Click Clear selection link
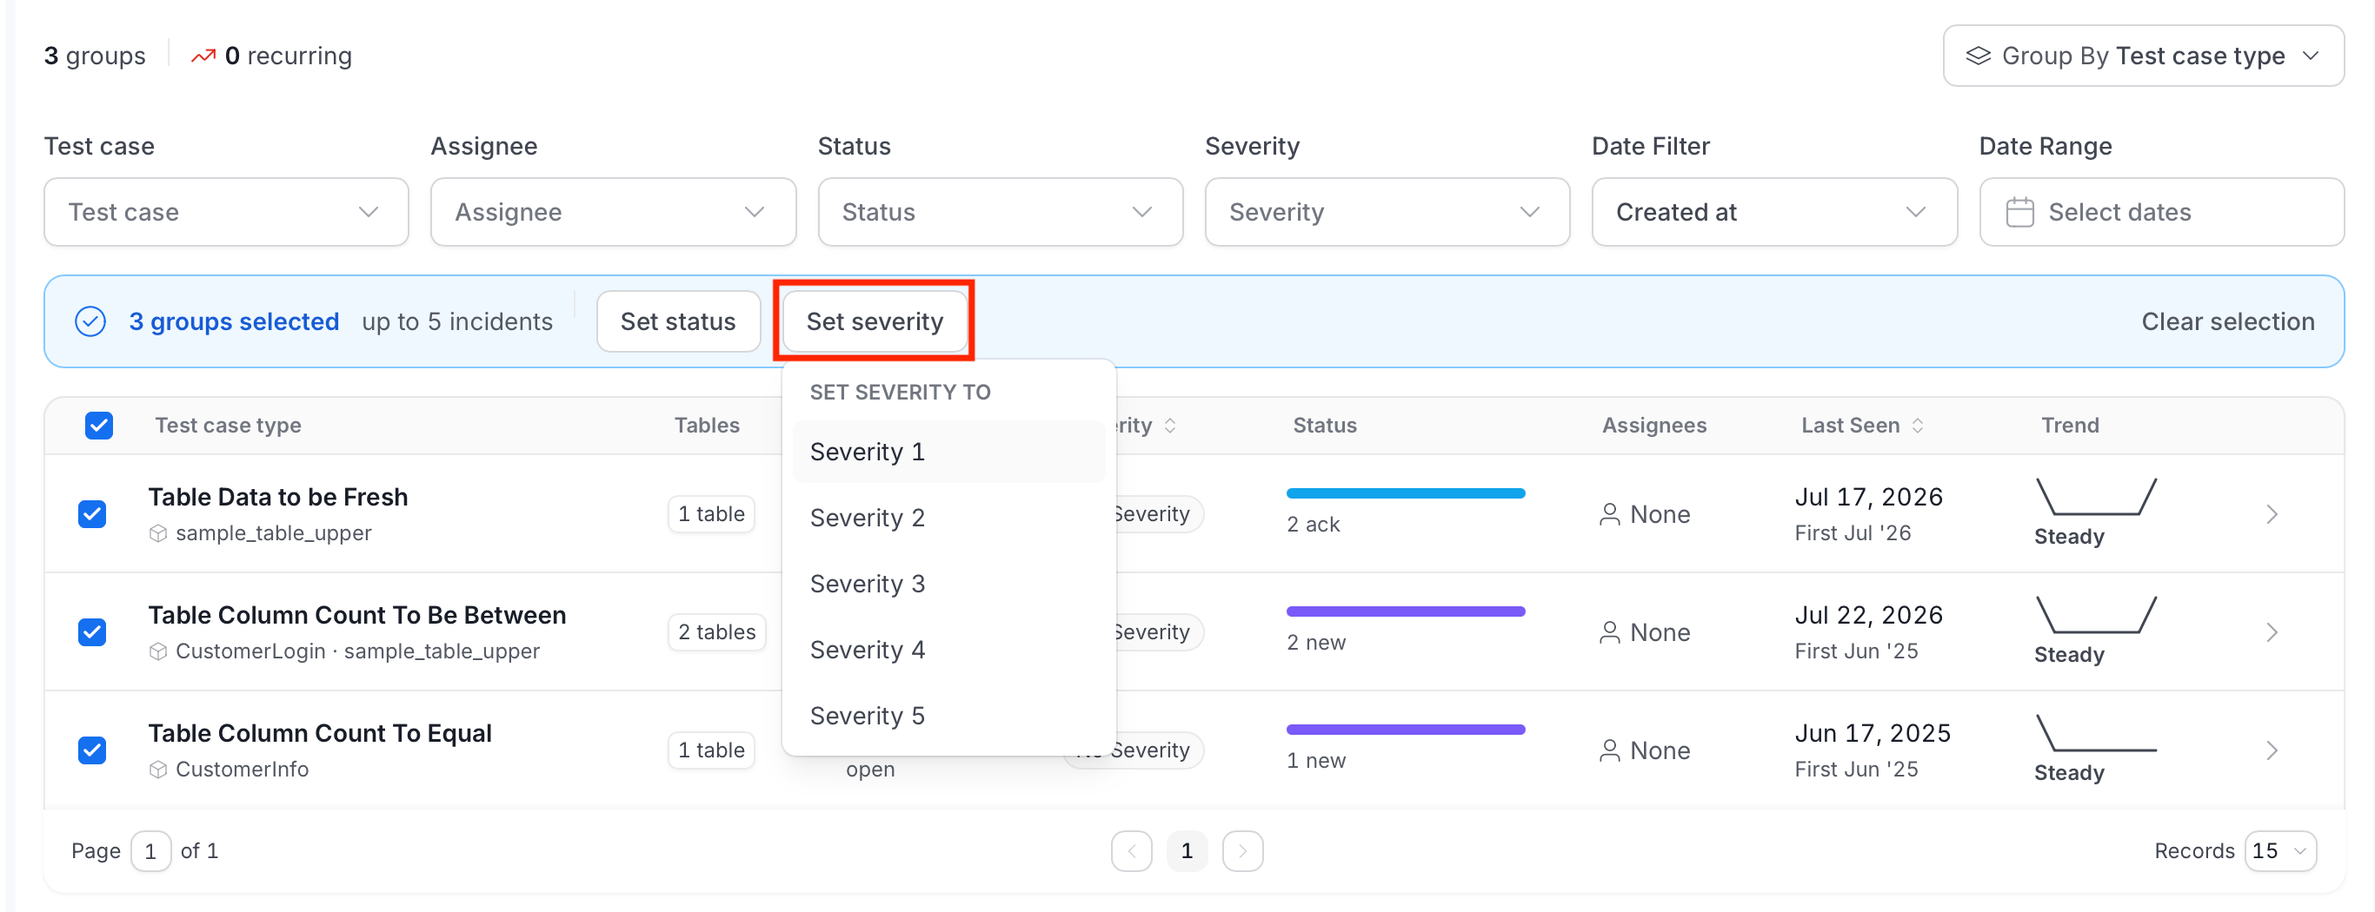The height and width of the screenshot is (912, 2375). pyautogui.click(x=2227, y=321)
